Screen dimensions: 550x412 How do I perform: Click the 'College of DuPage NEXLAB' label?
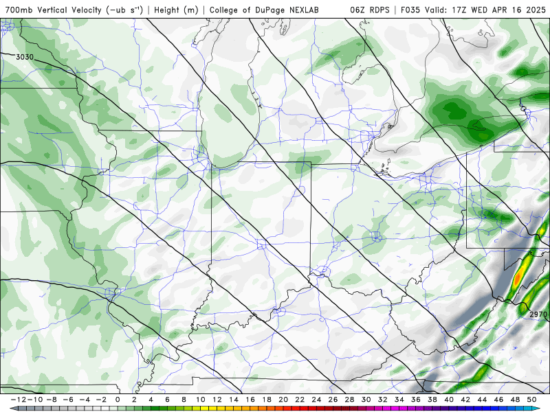(x=264, y=10)
